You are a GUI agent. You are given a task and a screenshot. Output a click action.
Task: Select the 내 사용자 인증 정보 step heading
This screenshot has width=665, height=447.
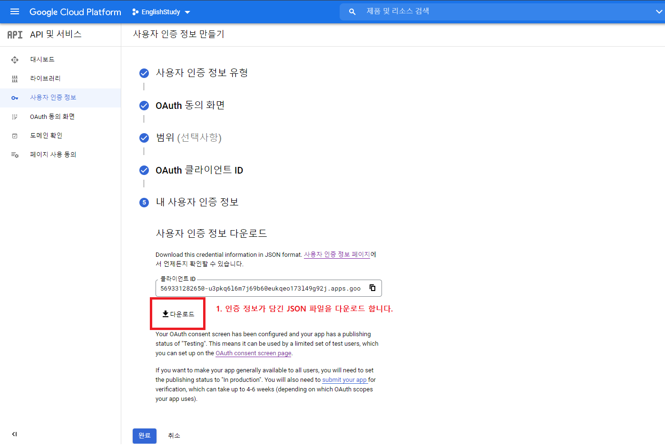tap(197, 202)
